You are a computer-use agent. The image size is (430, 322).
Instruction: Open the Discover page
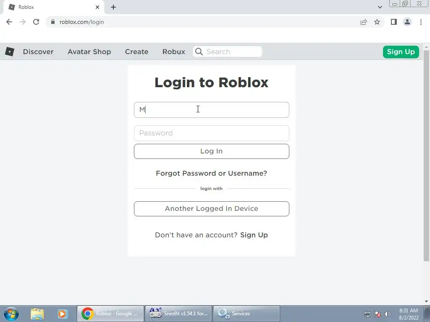pyautogui.click(x=38, y=52)
